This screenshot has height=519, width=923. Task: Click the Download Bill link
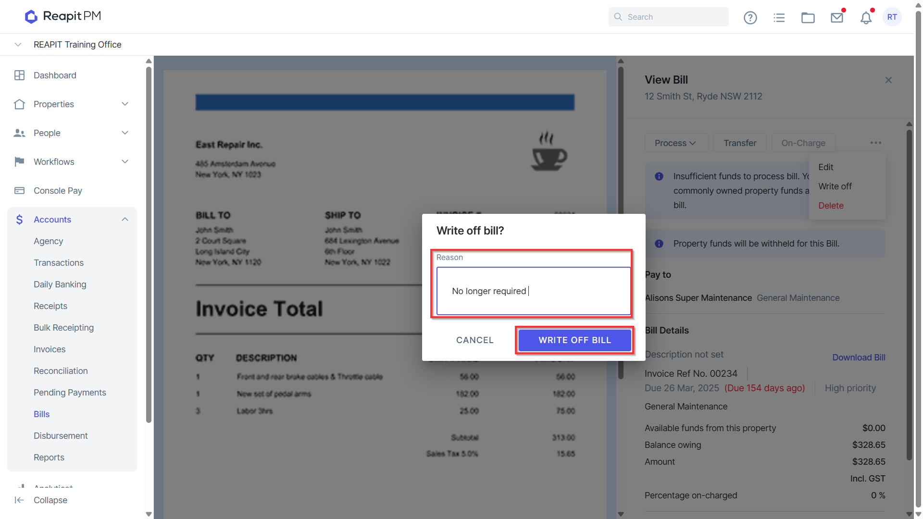(859, 358)
